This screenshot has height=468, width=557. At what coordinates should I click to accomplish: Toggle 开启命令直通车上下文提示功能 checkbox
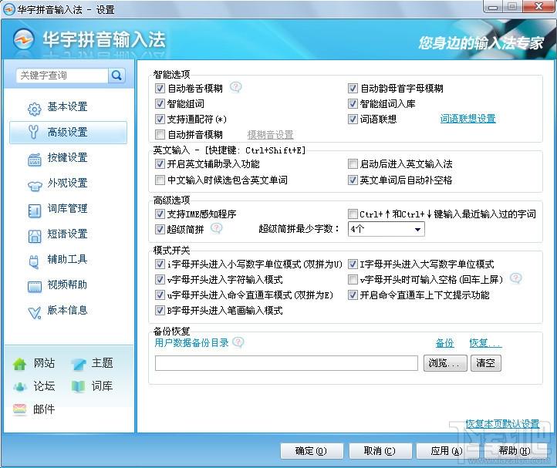(x=353, y=295)
